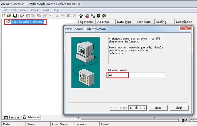
Task: Click the Tag Name column header
Action: click(85, 22)
